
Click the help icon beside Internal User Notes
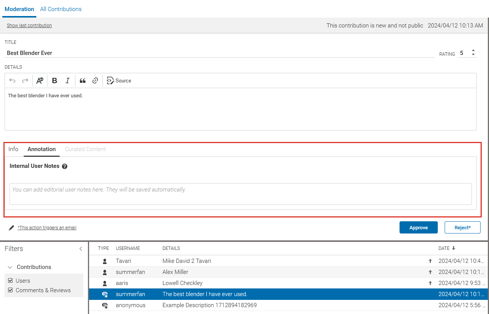click(x=65, y=166)
